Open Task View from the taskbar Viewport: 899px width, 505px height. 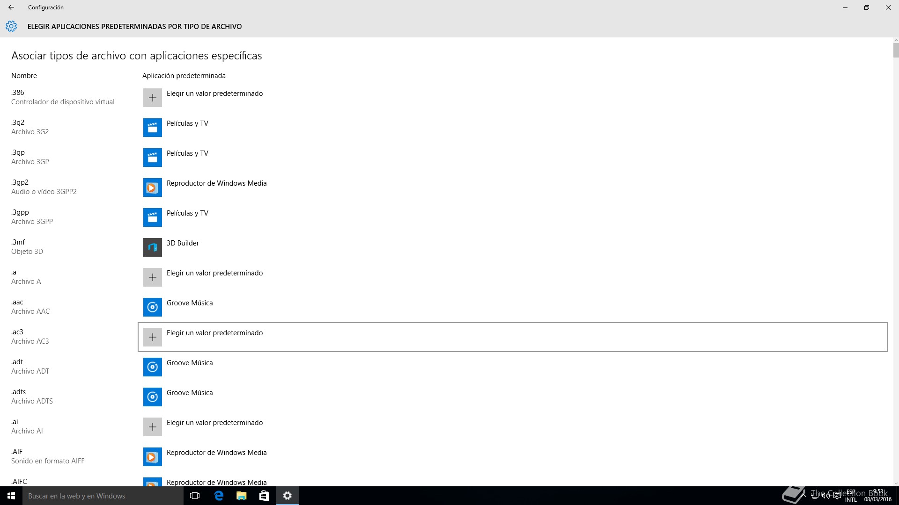click(x=195, y=496)
